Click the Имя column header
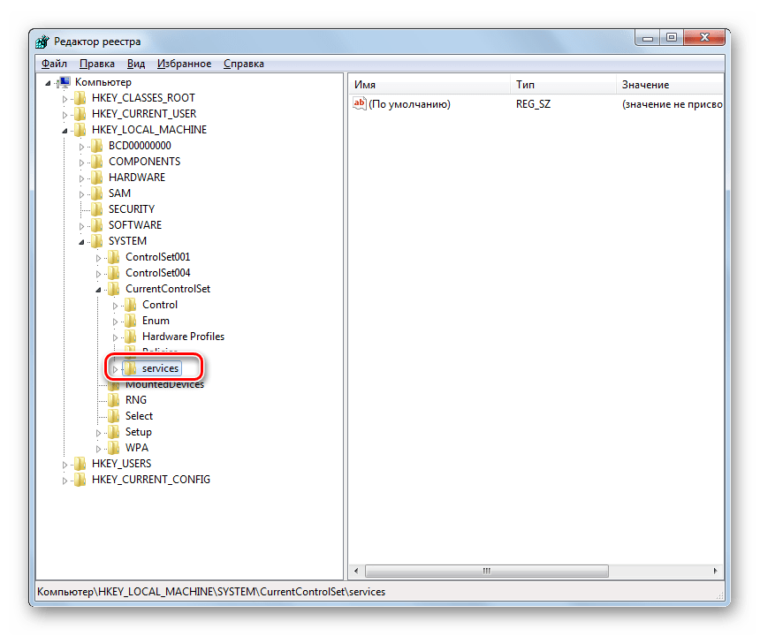Image resolution: width=760 pixels, height=636 pixels. (x=429, y=85)
